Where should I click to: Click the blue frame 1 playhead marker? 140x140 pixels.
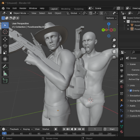click(x=4, y=133)
